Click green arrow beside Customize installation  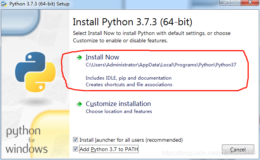[80, 104]
